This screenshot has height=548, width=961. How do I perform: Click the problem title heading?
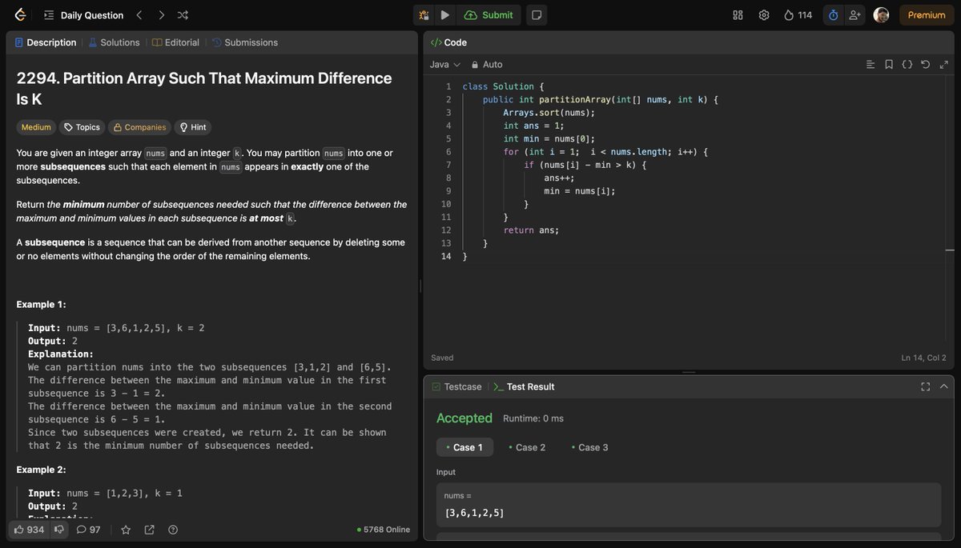coord(204,89)
